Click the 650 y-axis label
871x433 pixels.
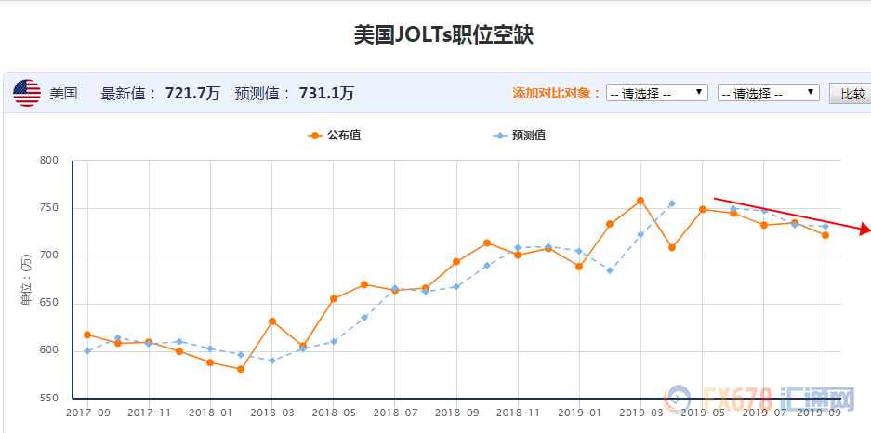[49, 304]
